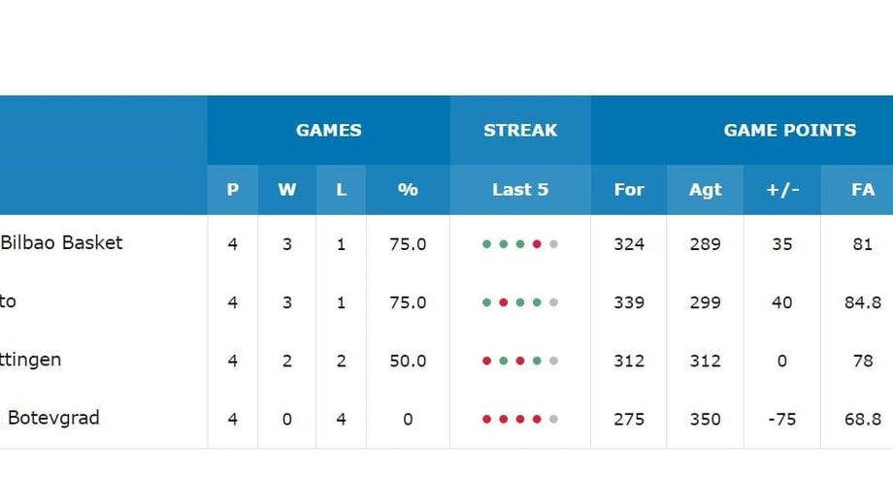
Task: Sort by the Agt column header
Action: (705, 190)
